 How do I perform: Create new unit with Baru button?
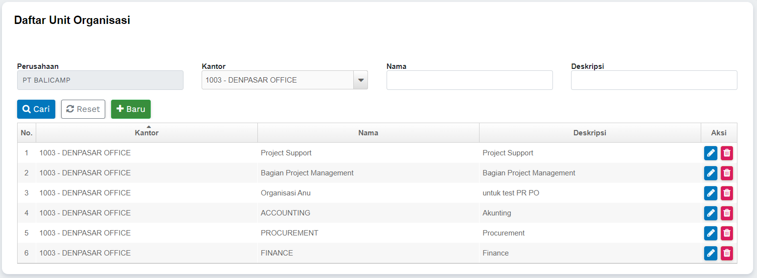point(131,109)
